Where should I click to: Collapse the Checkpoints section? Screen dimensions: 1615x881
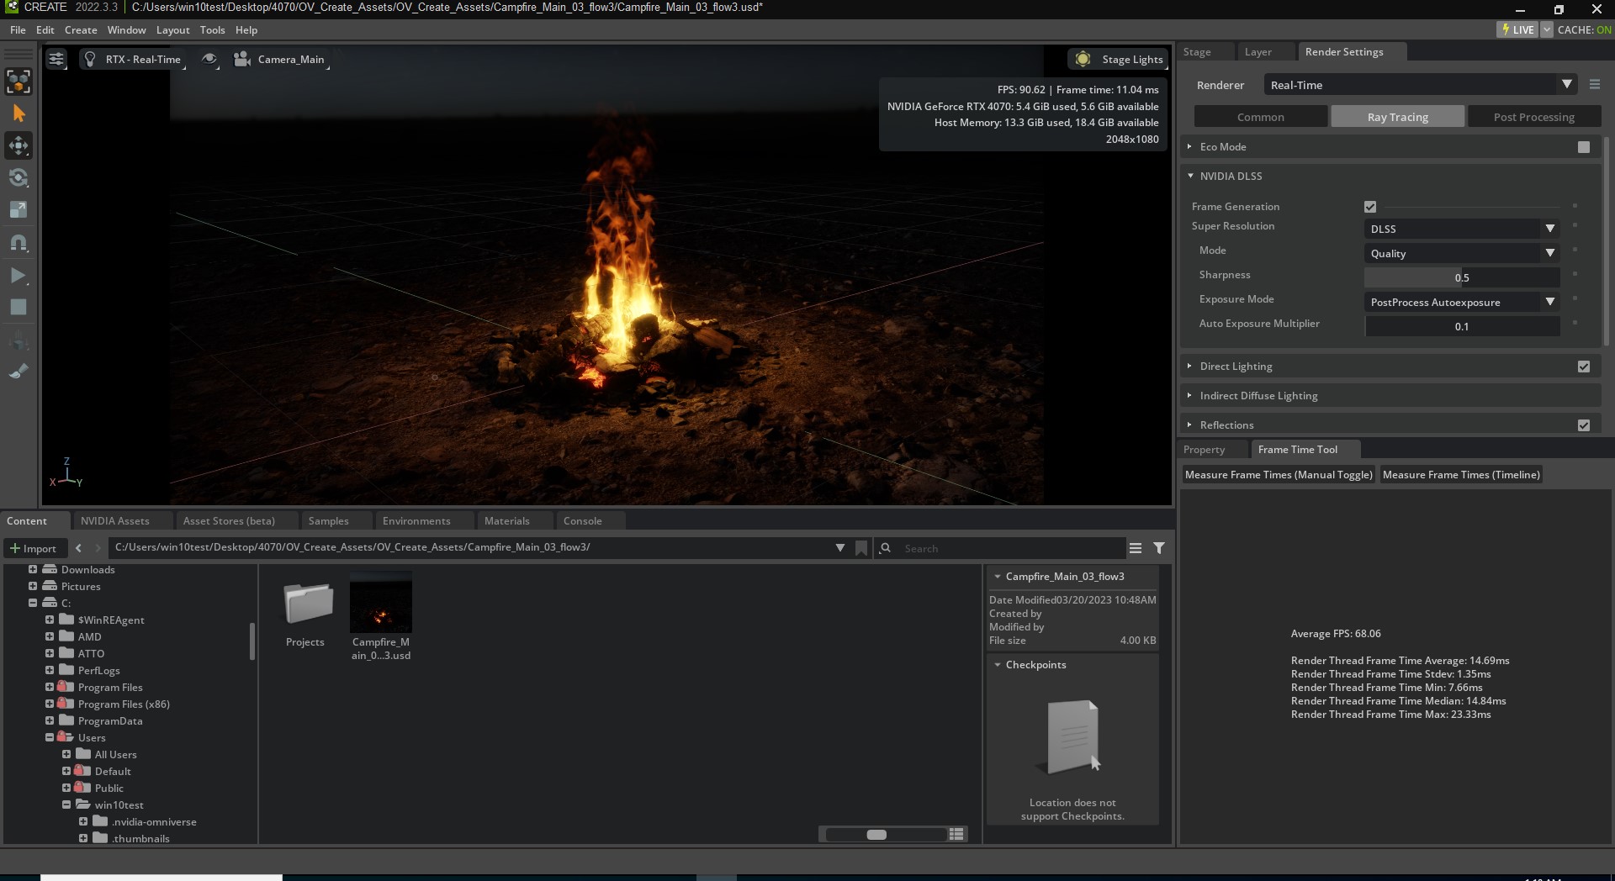998,665
